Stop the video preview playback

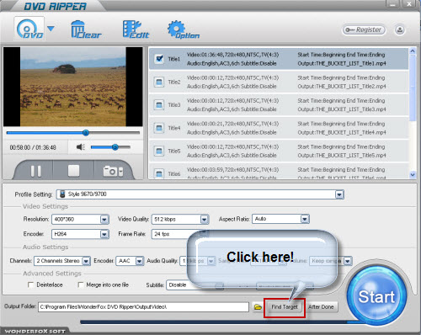73,171
